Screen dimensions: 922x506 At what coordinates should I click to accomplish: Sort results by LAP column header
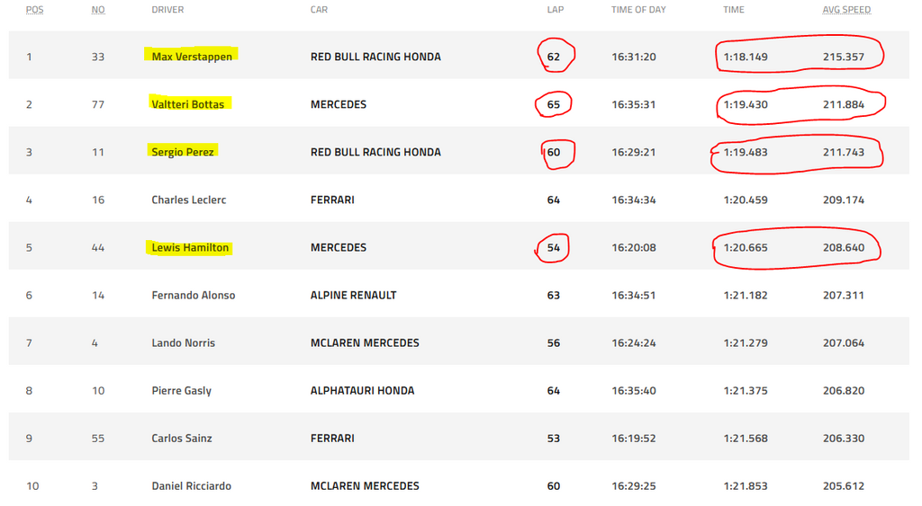[x=555, y=10]
